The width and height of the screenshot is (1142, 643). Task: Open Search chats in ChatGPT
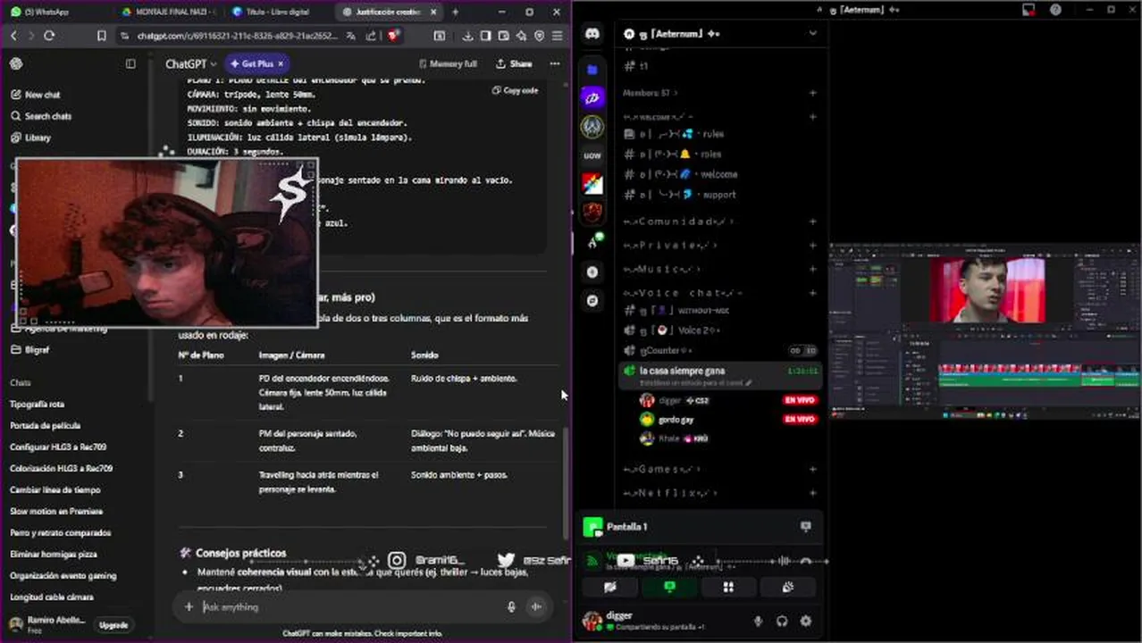pyautogui.click(x=41, y=116)
